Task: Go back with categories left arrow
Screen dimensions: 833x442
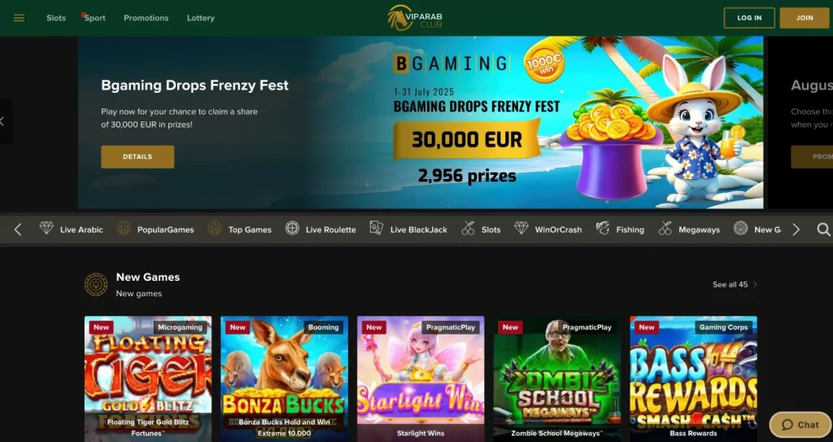Action: pos(18,230)
